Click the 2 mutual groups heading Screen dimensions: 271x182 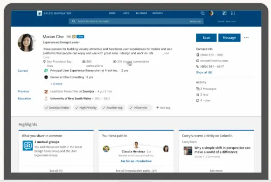(x=47, y=142)
